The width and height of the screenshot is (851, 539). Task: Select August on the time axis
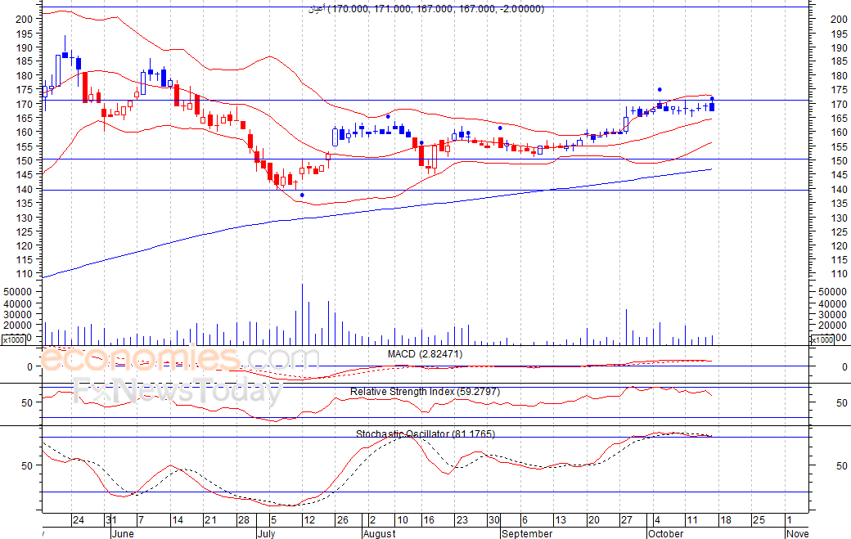point(380,533)
